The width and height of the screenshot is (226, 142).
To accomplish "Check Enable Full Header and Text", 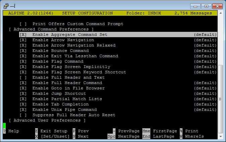I will tap(23, 78).
